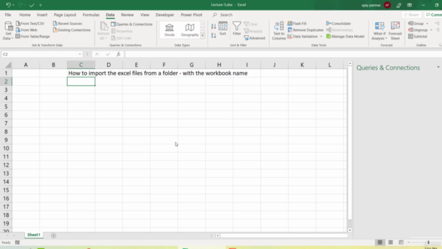
Task: Click Group in Outline section
Action: [416, 24]
